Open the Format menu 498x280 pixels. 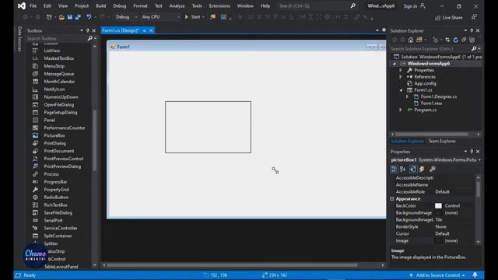[x=140, y=5]
